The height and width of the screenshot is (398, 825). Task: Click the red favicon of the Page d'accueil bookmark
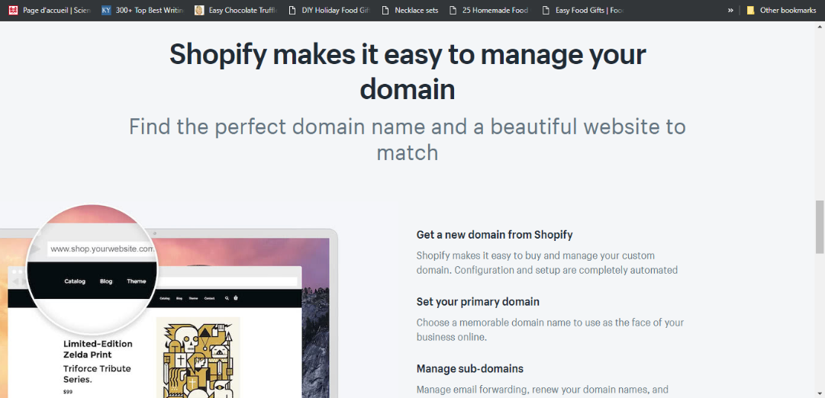(x=13, y=10)
